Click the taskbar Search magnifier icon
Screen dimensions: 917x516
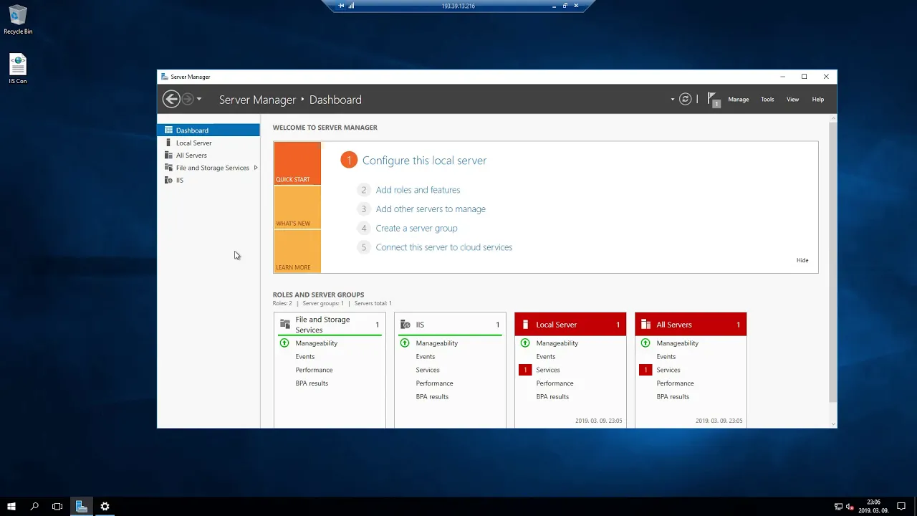[34, 507]
